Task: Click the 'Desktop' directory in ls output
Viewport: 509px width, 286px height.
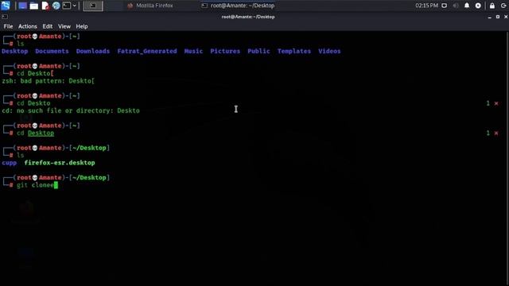Action: (x=15, y=51)
